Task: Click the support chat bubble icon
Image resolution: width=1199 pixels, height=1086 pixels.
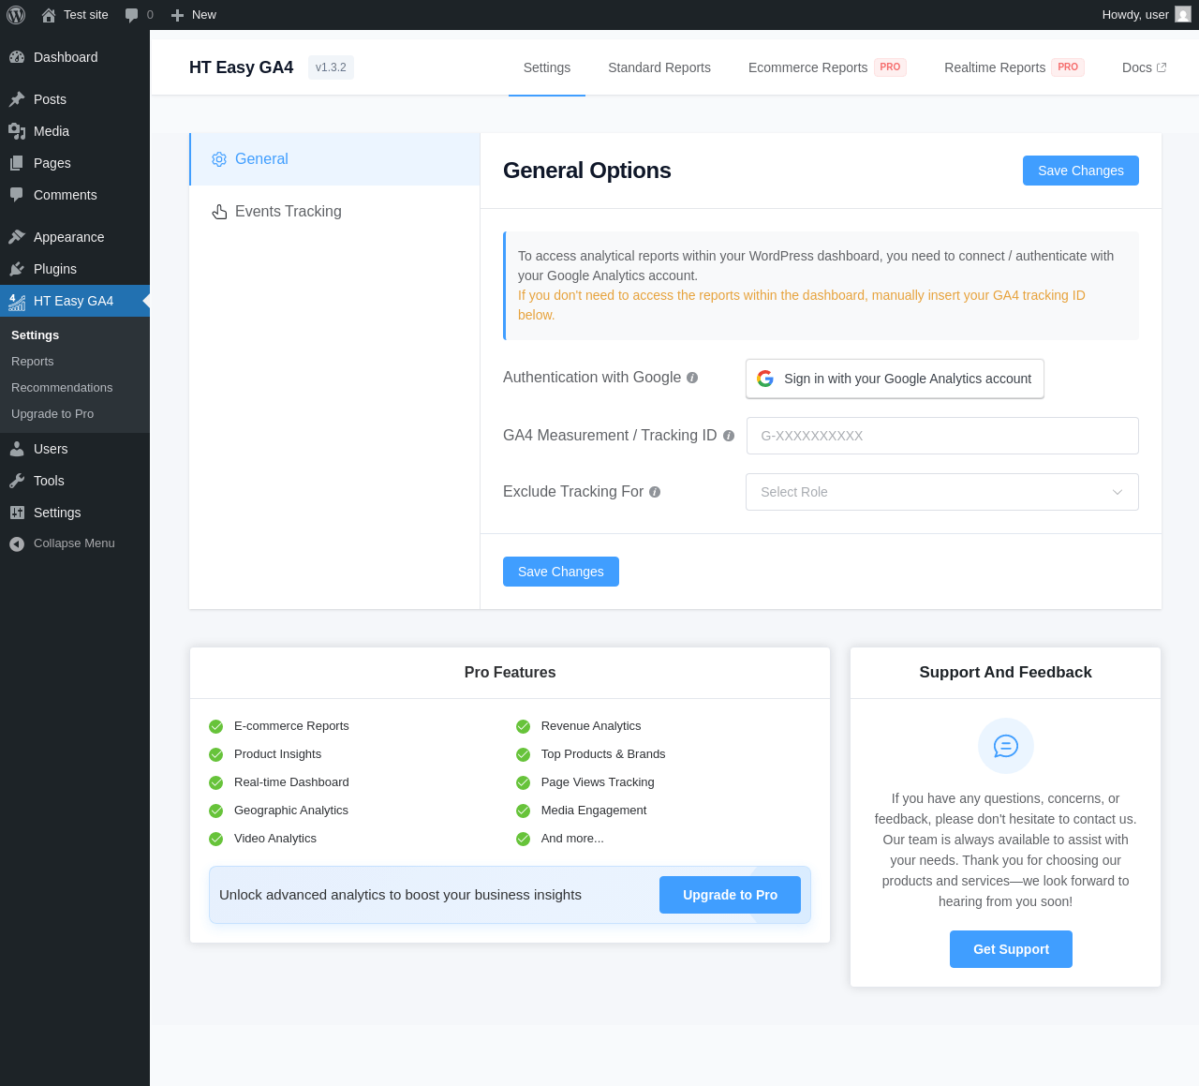Action: tap(1006, 746)
